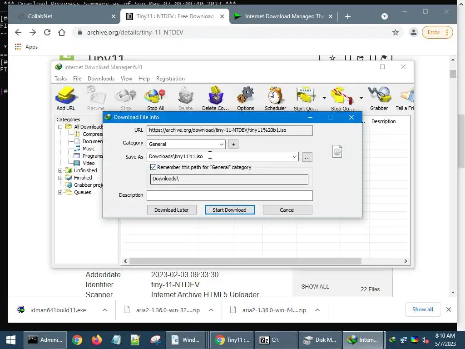
Task: Click the URL field in Download File Info
Action: [x=229, y=130]
